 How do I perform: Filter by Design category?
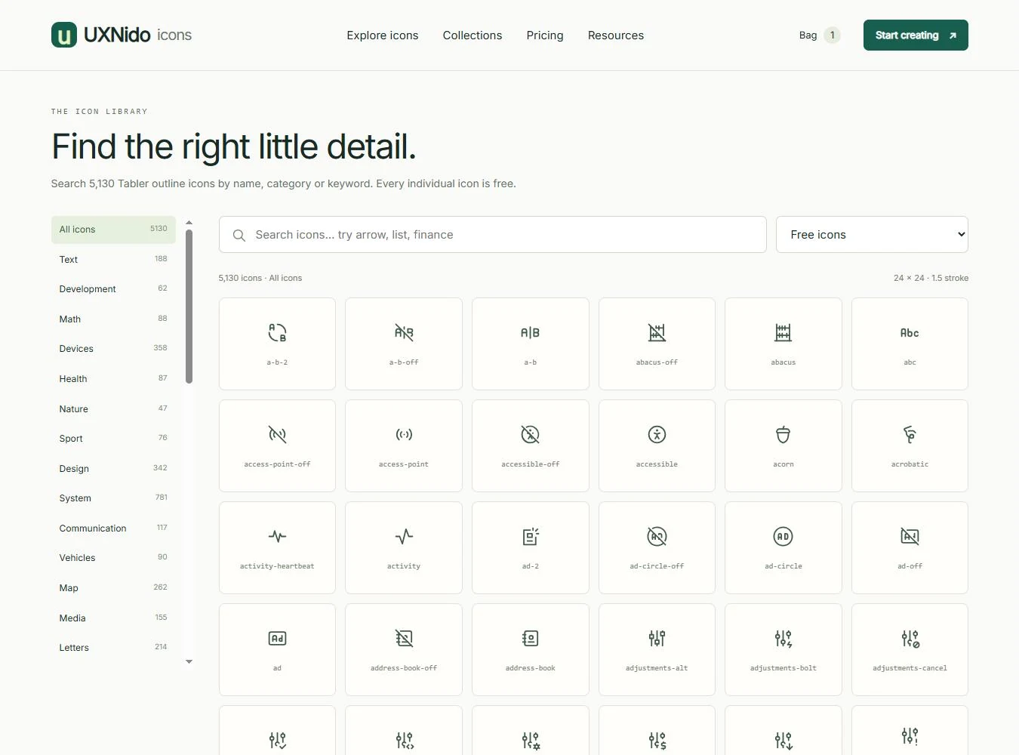[x=113, y=468]
